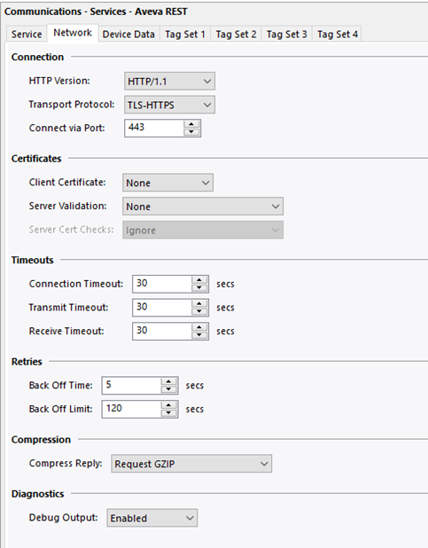Click the Back Off Time label
The width and height of the screenshot is (428, 548).
click(61, 386)
